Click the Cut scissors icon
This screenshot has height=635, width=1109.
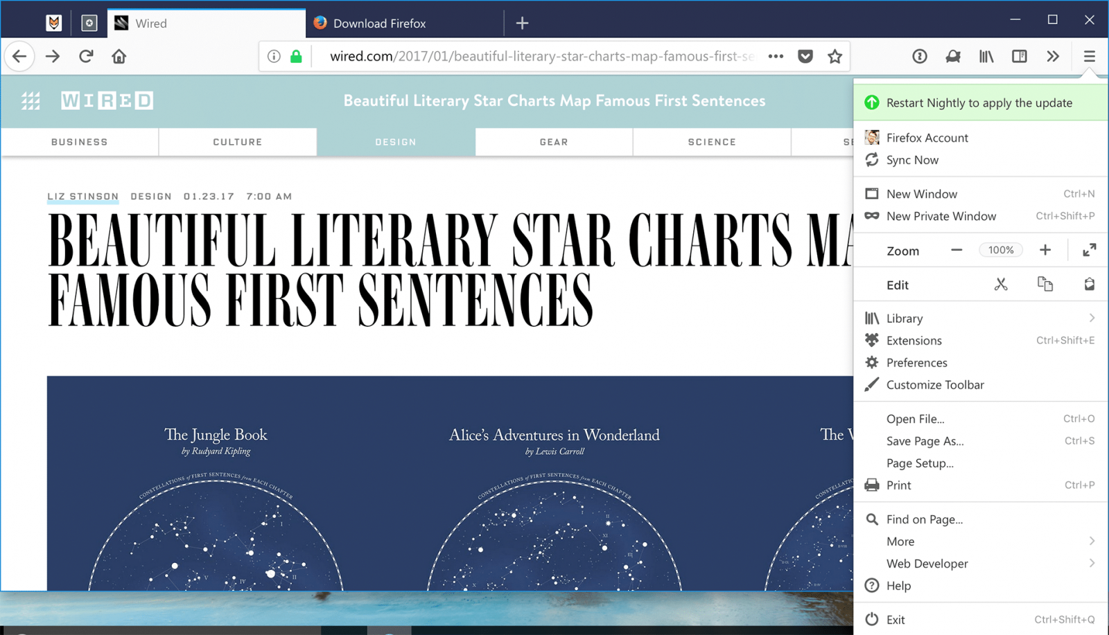1000,285
